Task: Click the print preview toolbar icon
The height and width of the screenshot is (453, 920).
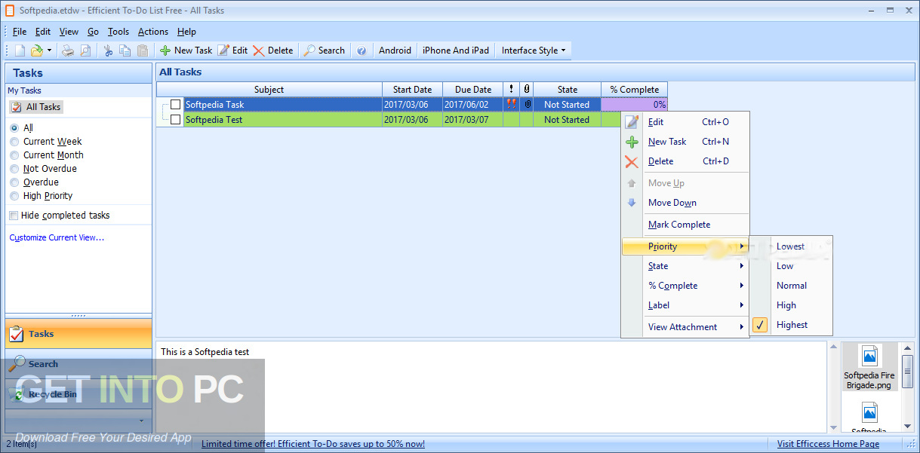Action: (85, 51)
